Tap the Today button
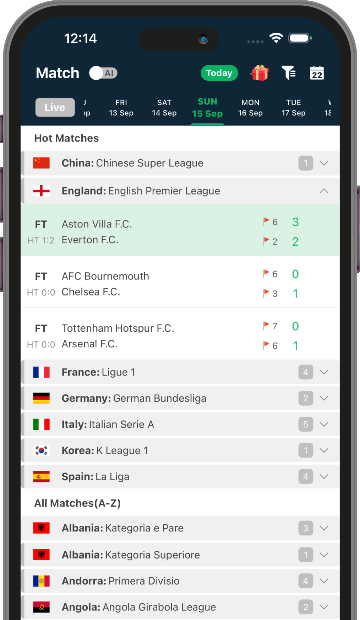This screenshot has width=360, height=620. point(219,73)
